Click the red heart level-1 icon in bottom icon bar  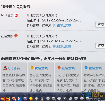(x=3, y=99)
